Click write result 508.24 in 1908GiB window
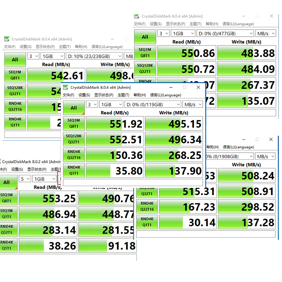This screenshot has width=282, height=282. [x=246, y=175]
